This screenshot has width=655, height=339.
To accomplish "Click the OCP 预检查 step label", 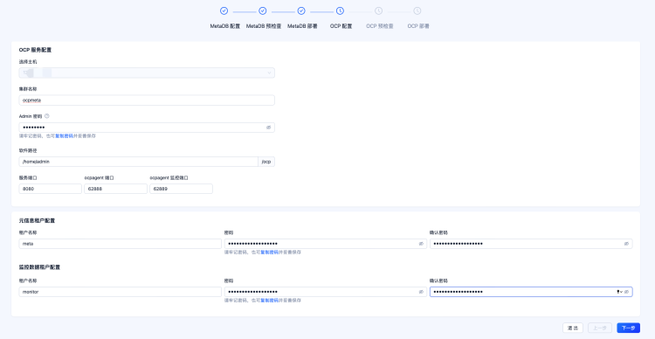I will [x=380, y=26].
